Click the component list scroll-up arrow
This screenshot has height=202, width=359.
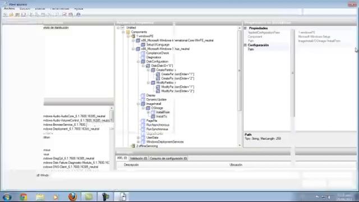coord(112,108)
